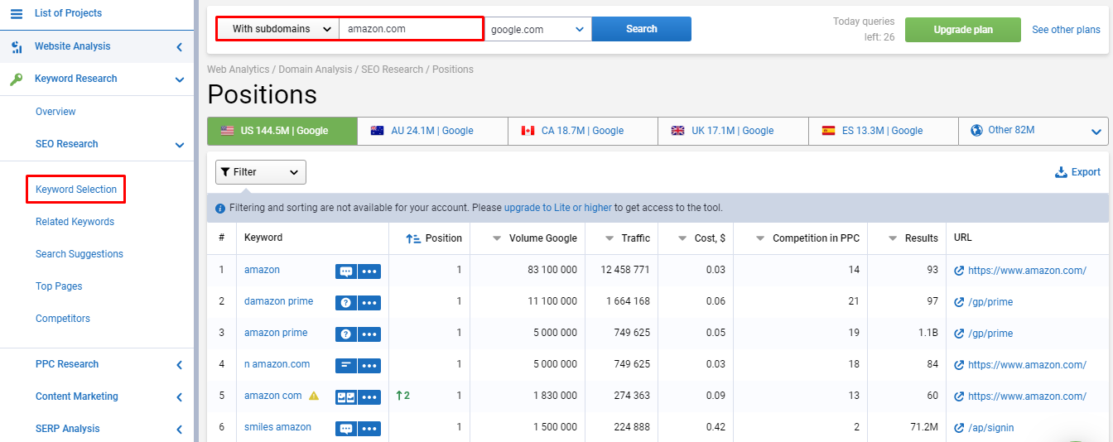Open the google.com search engine dropdown
Screen dimensions: 1113x442
coord(538,29)
